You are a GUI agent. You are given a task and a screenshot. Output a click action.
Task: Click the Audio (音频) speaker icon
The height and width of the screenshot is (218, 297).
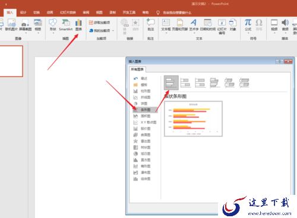285,25
